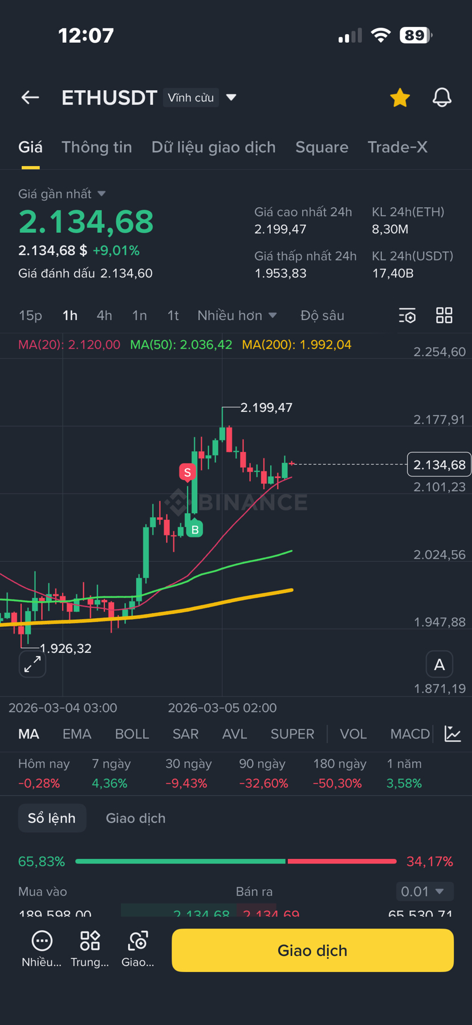Screen dimensions: 472x1025
Task: Enable SAR indicator
Action: click(x=186, y=734)
